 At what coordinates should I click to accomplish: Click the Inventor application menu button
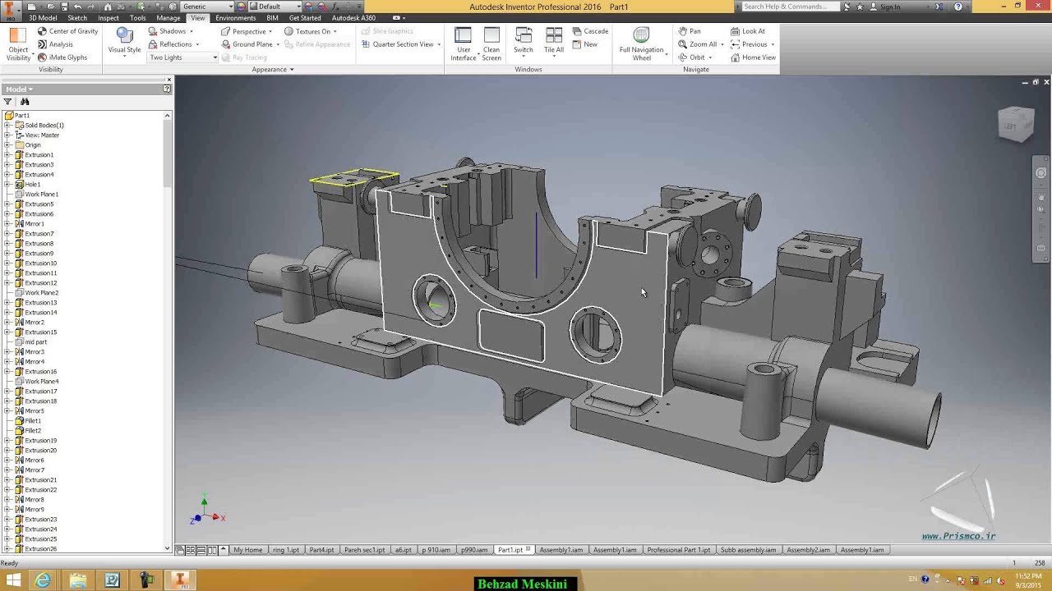(x=12, y=10)
